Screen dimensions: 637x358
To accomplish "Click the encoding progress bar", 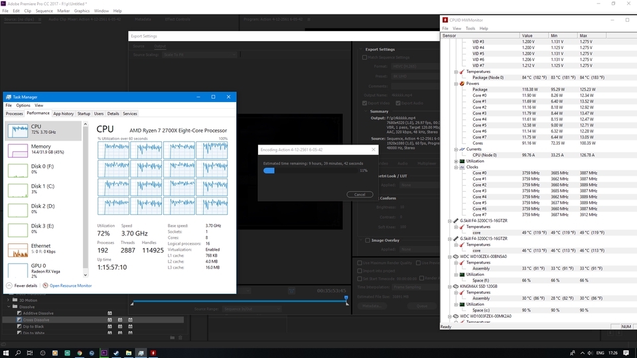I will 311,170.
